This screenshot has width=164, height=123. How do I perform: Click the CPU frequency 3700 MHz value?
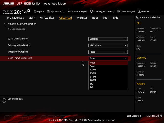(x=141, y=32)
